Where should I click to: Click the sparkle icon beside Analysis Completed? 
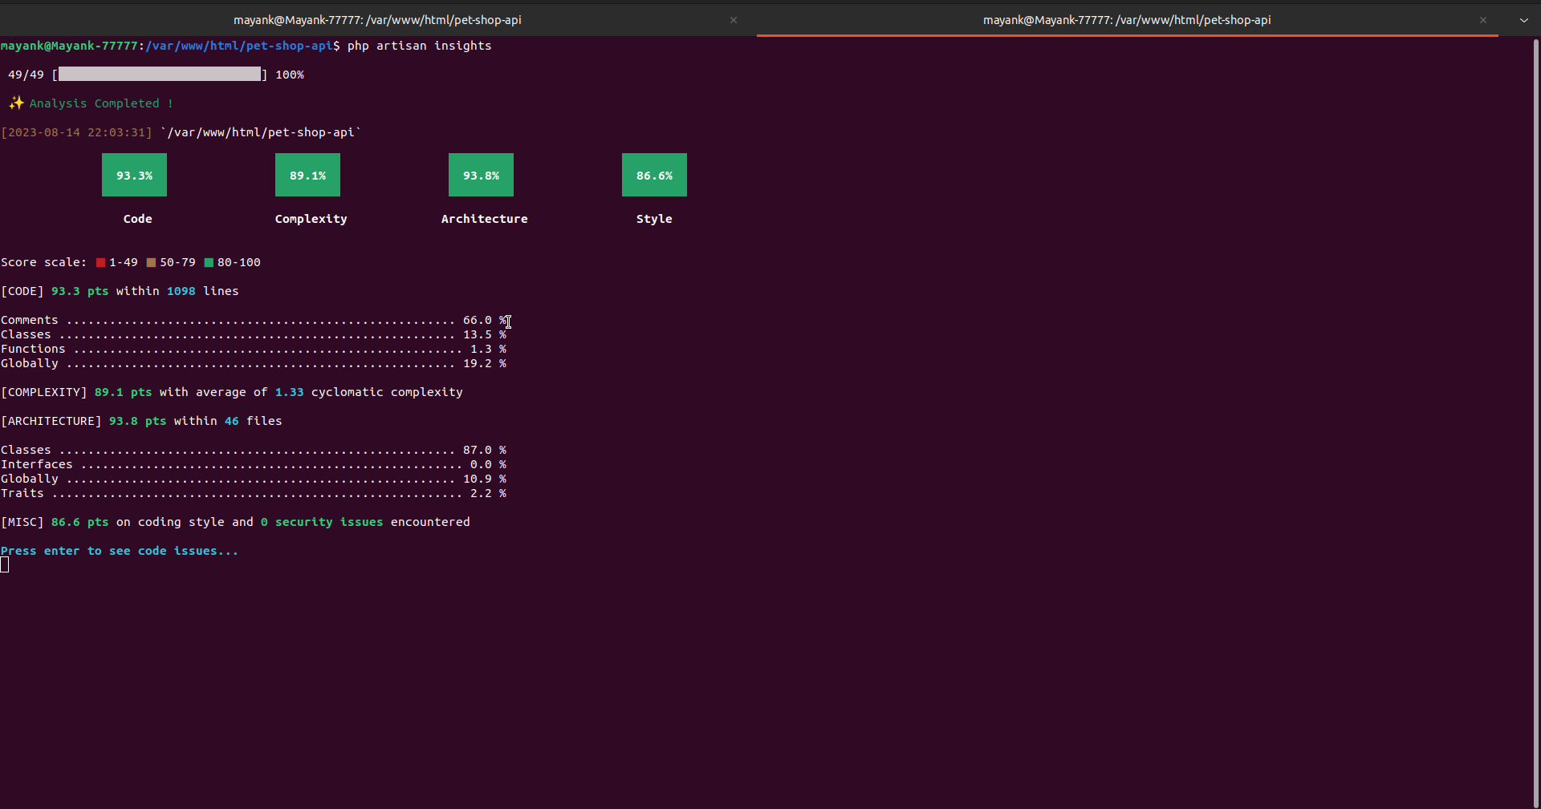[15, 103]
